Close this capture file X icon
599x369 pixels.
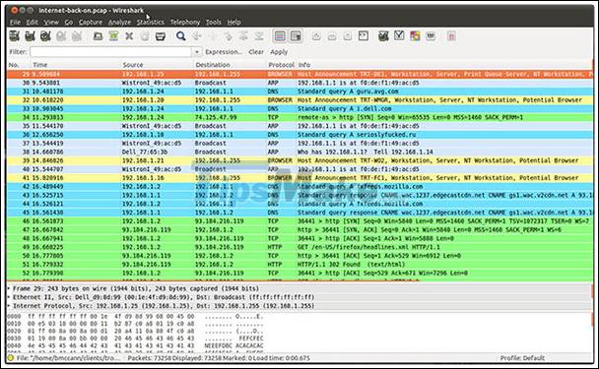pos(129,36)
